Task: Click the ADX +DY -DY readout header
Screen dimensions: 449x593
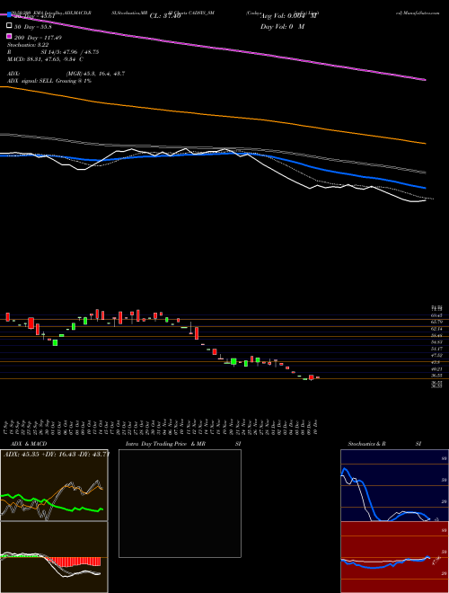Action: pyautogui.click(x=57, y=454)
